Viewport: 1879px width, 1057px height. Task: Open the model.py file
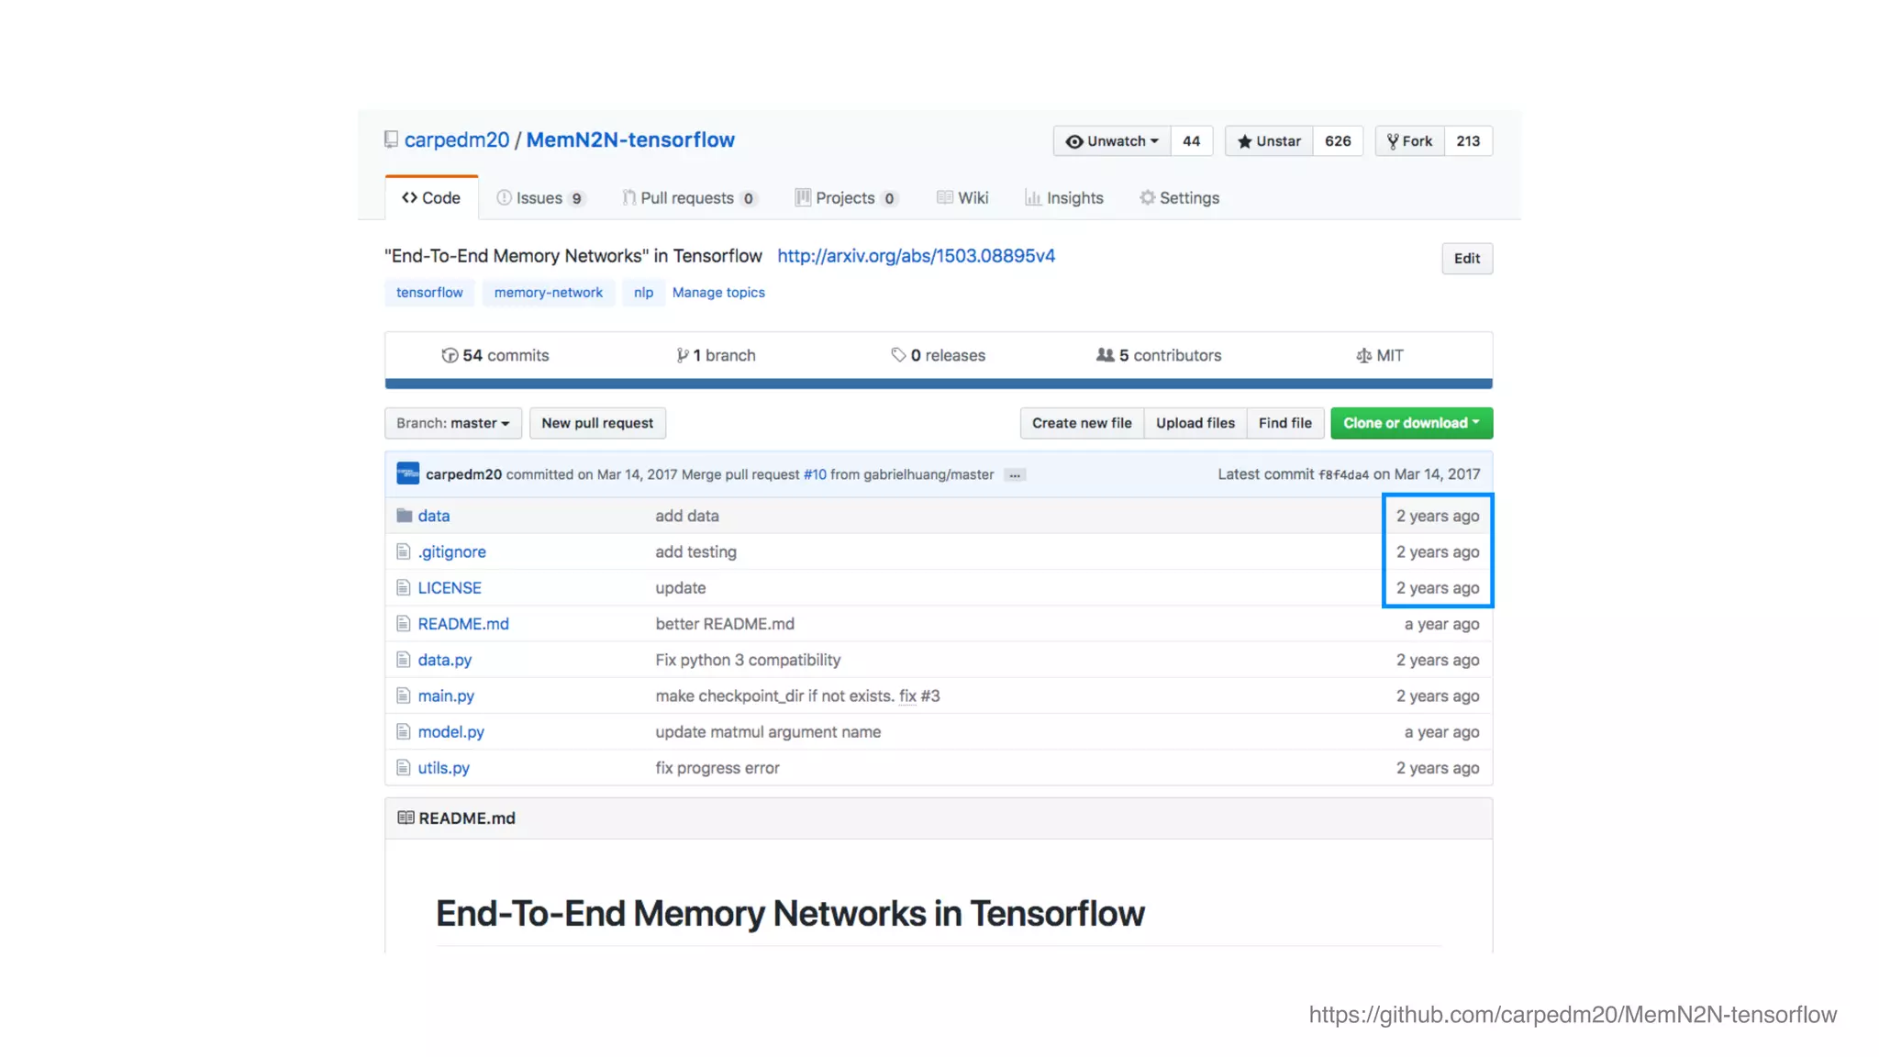coord(451,732)
